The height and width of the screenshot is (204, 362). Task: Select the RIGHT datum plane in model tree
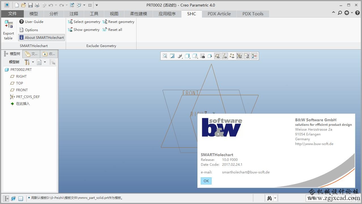coord(18,76)
